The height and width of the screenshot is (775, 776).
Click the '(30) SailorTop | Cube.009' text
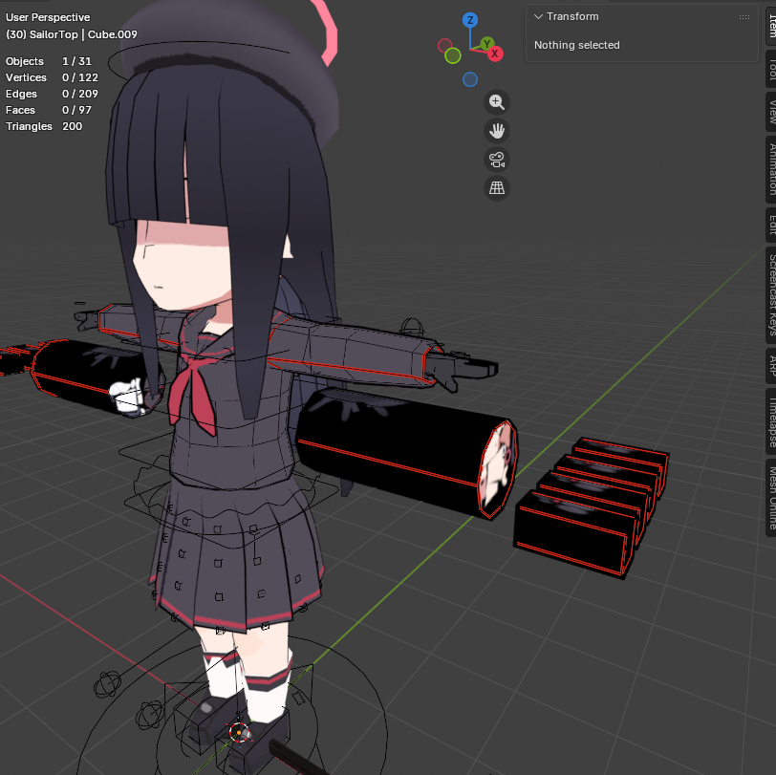[72, 34]
